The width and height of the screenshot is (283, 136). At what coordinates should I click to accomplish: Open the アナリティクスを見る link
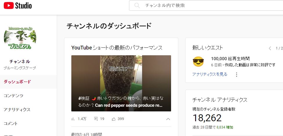point(210,74)
